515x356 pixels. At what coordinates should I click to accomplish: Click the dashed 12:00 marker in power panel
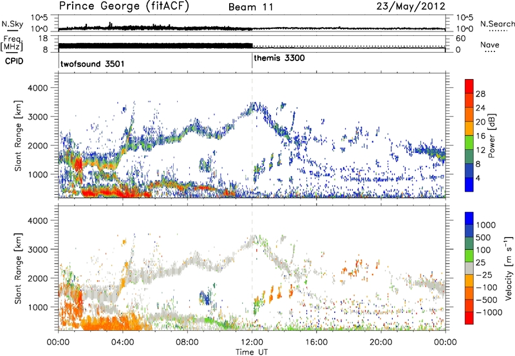[252, 136]
